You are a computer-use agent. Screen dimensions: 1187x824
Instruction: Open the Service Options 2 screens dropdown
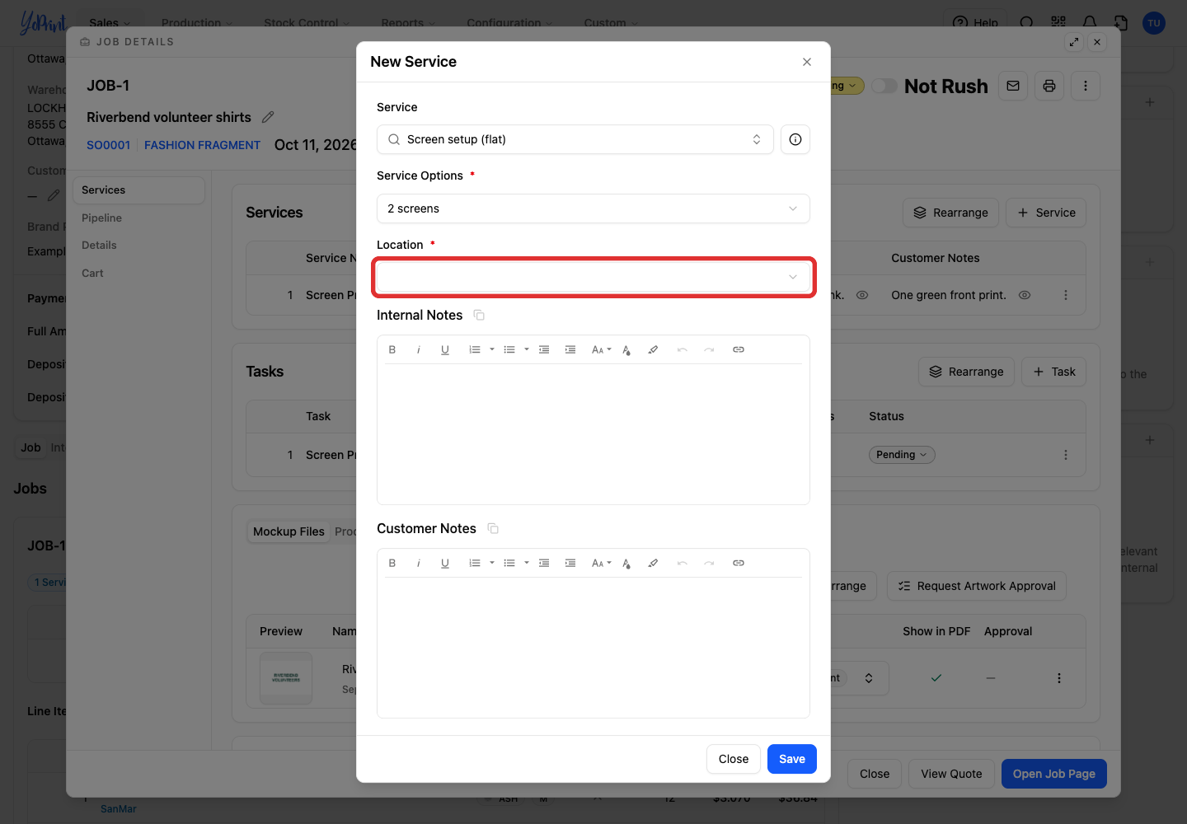click(x=593, y=208)
